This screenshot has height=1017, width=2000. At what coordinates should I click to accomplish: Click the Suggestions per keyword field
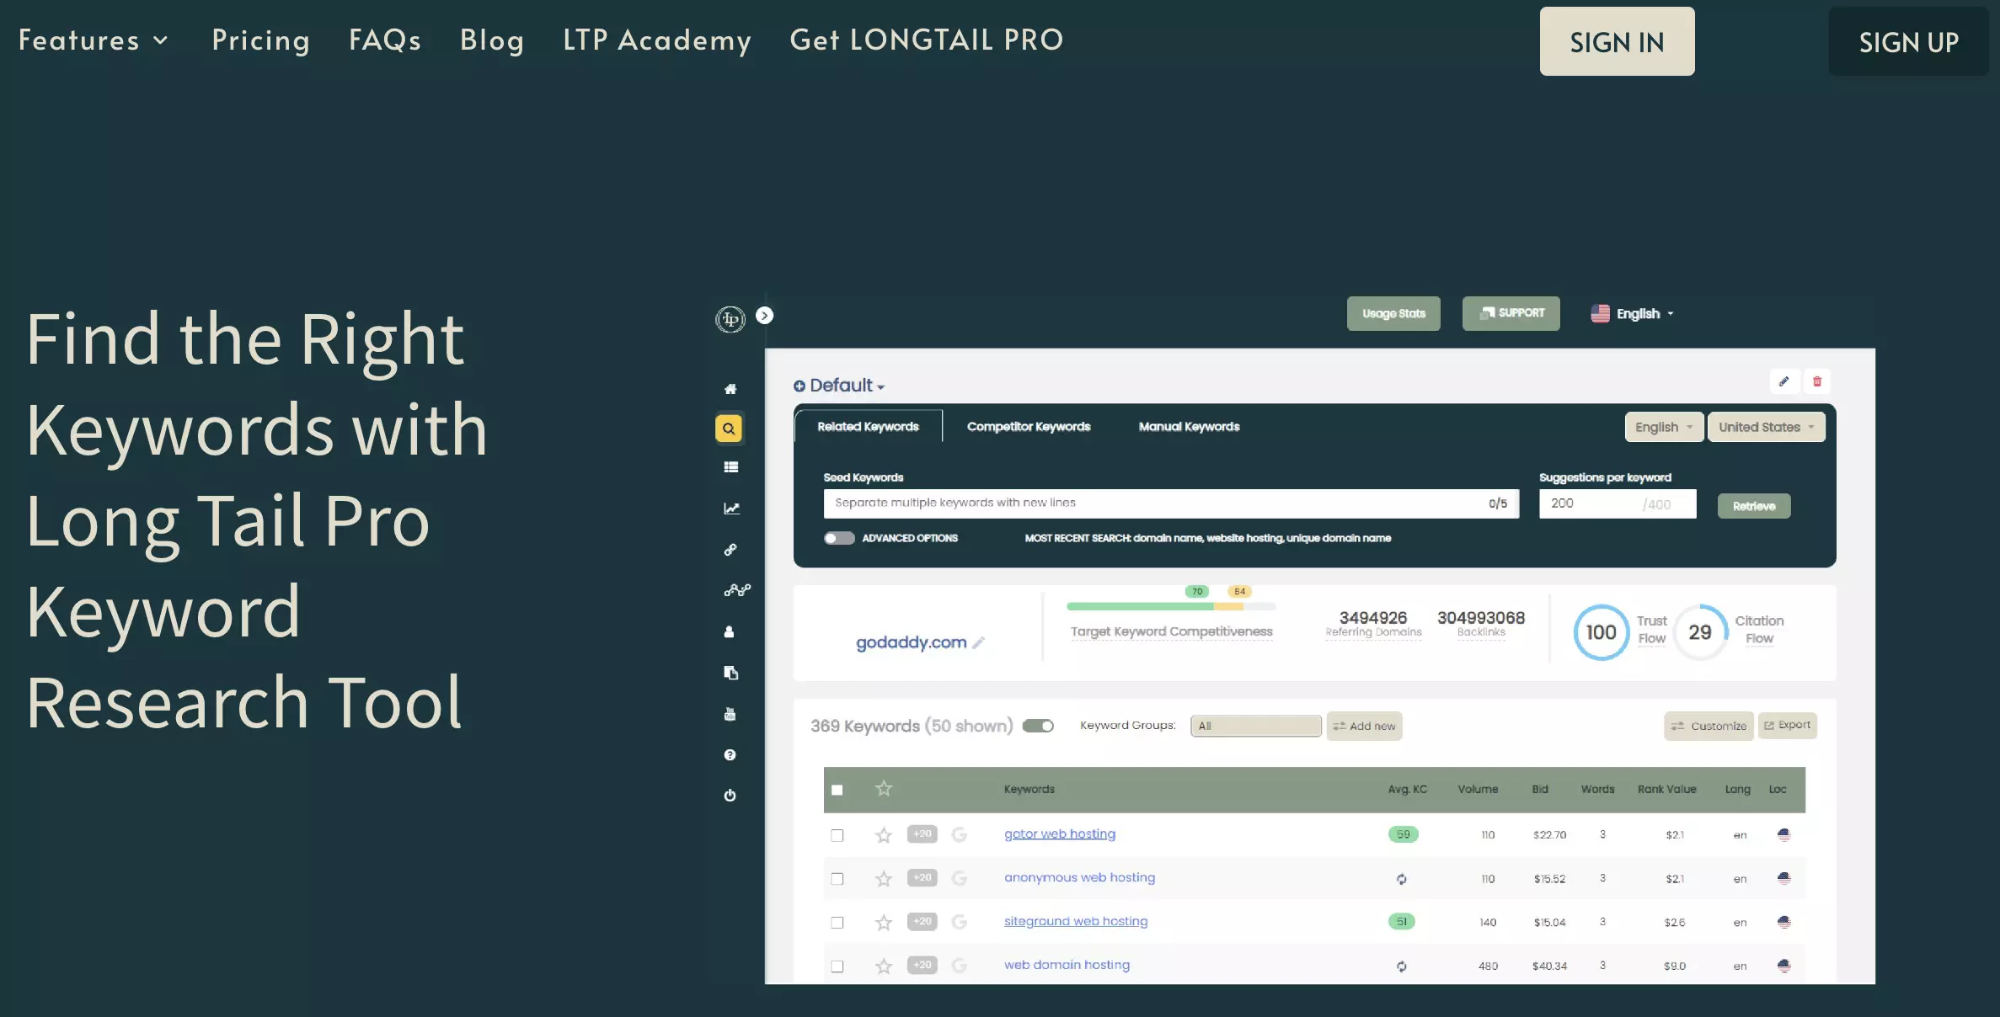click(x=1618, y=503)
